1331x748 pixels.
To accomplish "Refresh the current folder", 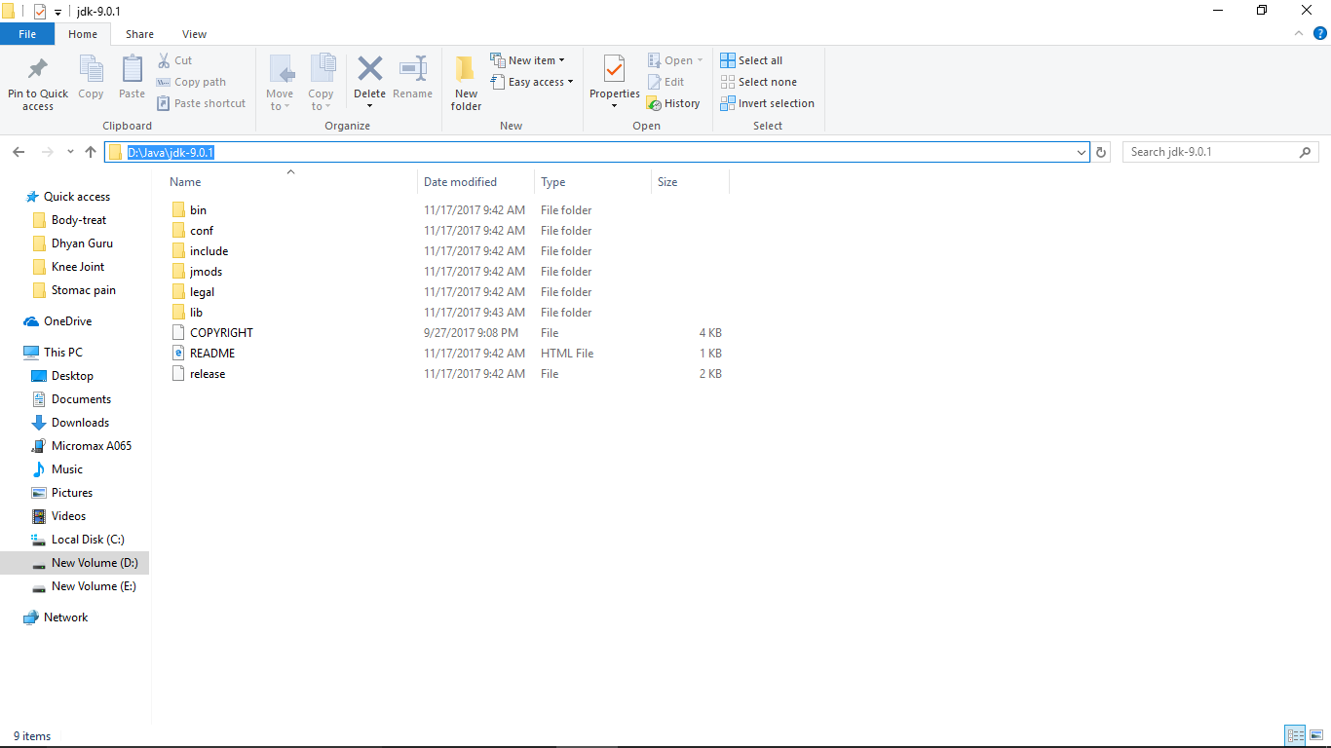I will pos(1101,152).
